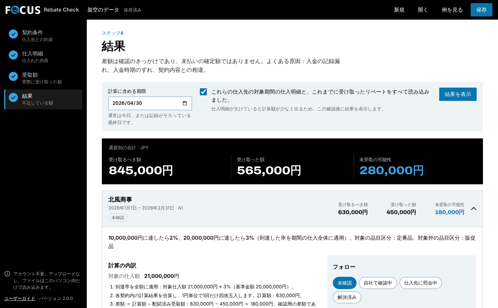Click 北風商事's 630,000円 expected amount

(x=353, y=212)
